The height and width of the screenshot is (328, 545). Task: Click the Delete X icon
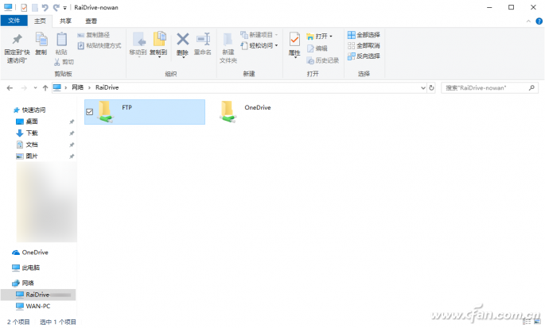click(183, 39)
